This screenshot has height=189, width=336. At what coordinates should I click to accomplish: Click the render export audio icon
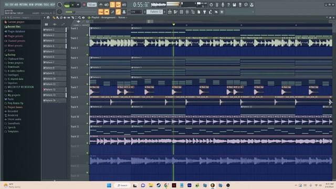coord(240,5)
